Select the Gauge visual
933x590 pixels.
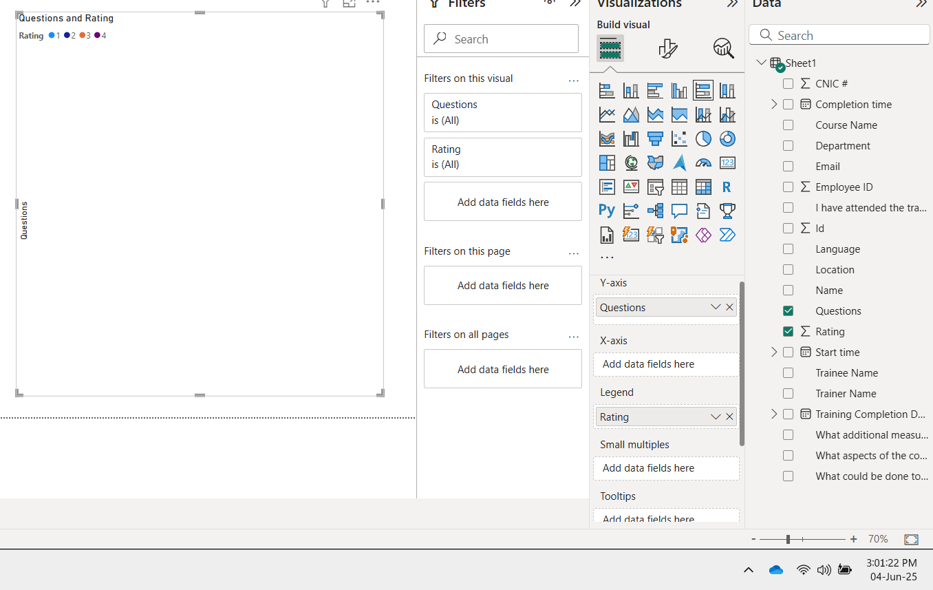click(703, 162)
